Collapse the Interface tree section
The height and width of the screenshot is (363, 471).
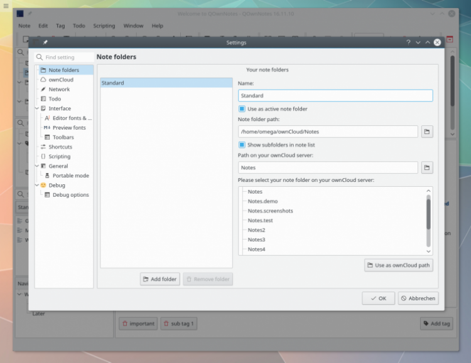pyautogui.click(x=36, y=108)
